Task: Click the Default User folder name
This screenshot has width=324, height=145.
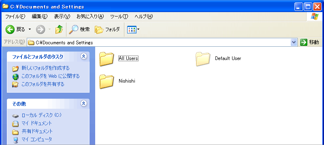Action: 228,58
